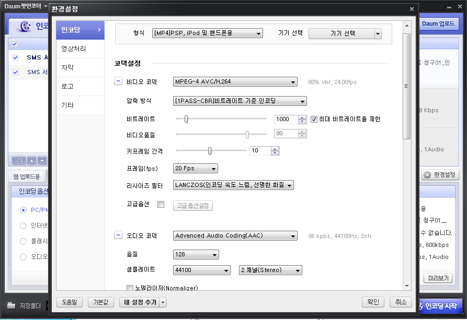
Task: Open the 저장폴더 folder icon
Action: pos(11,306)
